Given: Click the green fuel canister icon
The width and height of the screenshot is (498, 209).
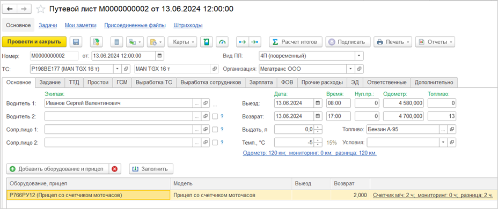Looking at the screenshot, I should pyautogui.click(x=207, y=42).
